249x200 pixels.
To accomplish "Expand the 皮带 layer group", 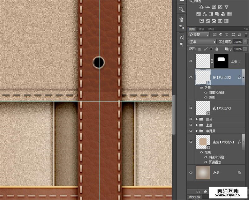I will (x=197, y=119).
